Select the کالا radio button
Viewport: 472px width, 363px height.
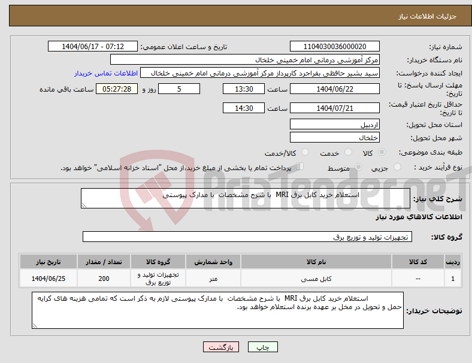click(x=382, y=152)
